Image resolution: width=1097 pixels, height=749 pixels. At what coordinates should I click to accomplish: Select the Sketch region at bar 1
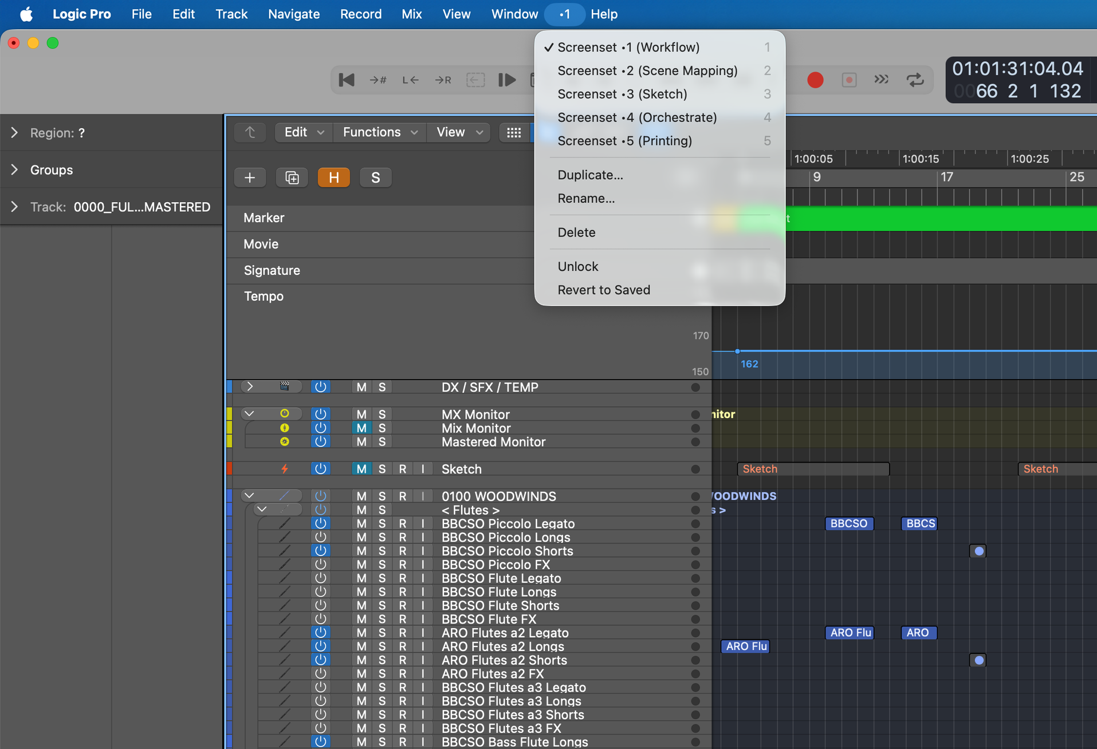point(813,468)
